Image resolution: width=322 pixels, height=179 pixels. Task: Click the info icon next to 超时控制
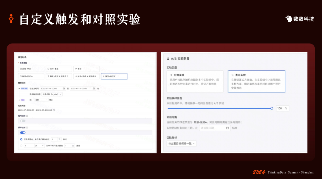click(27, 116)
